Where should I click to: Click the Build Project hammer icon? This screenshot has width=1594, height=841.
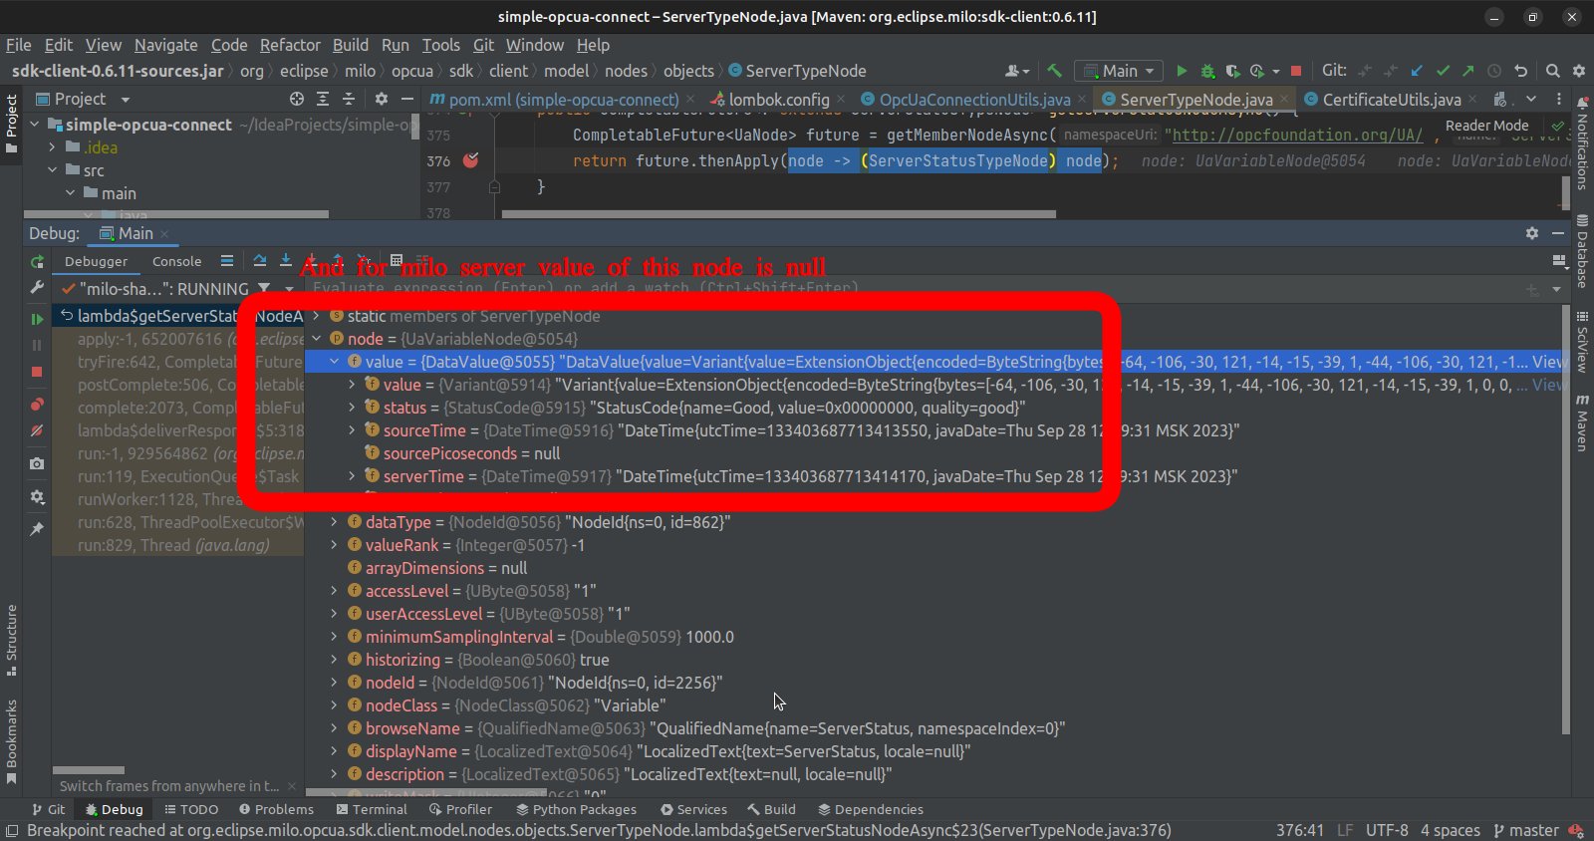point(1054,71)
